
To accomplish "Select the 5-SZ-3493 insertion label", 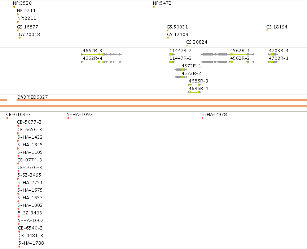I will [30, 213].
